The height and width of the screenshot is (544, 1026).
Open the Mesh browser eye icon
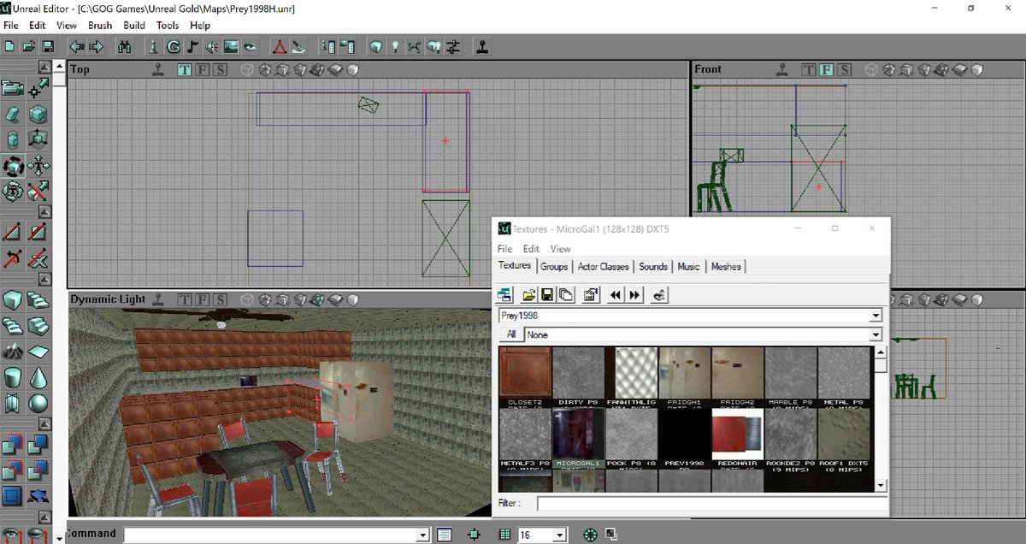pos(251,46)
